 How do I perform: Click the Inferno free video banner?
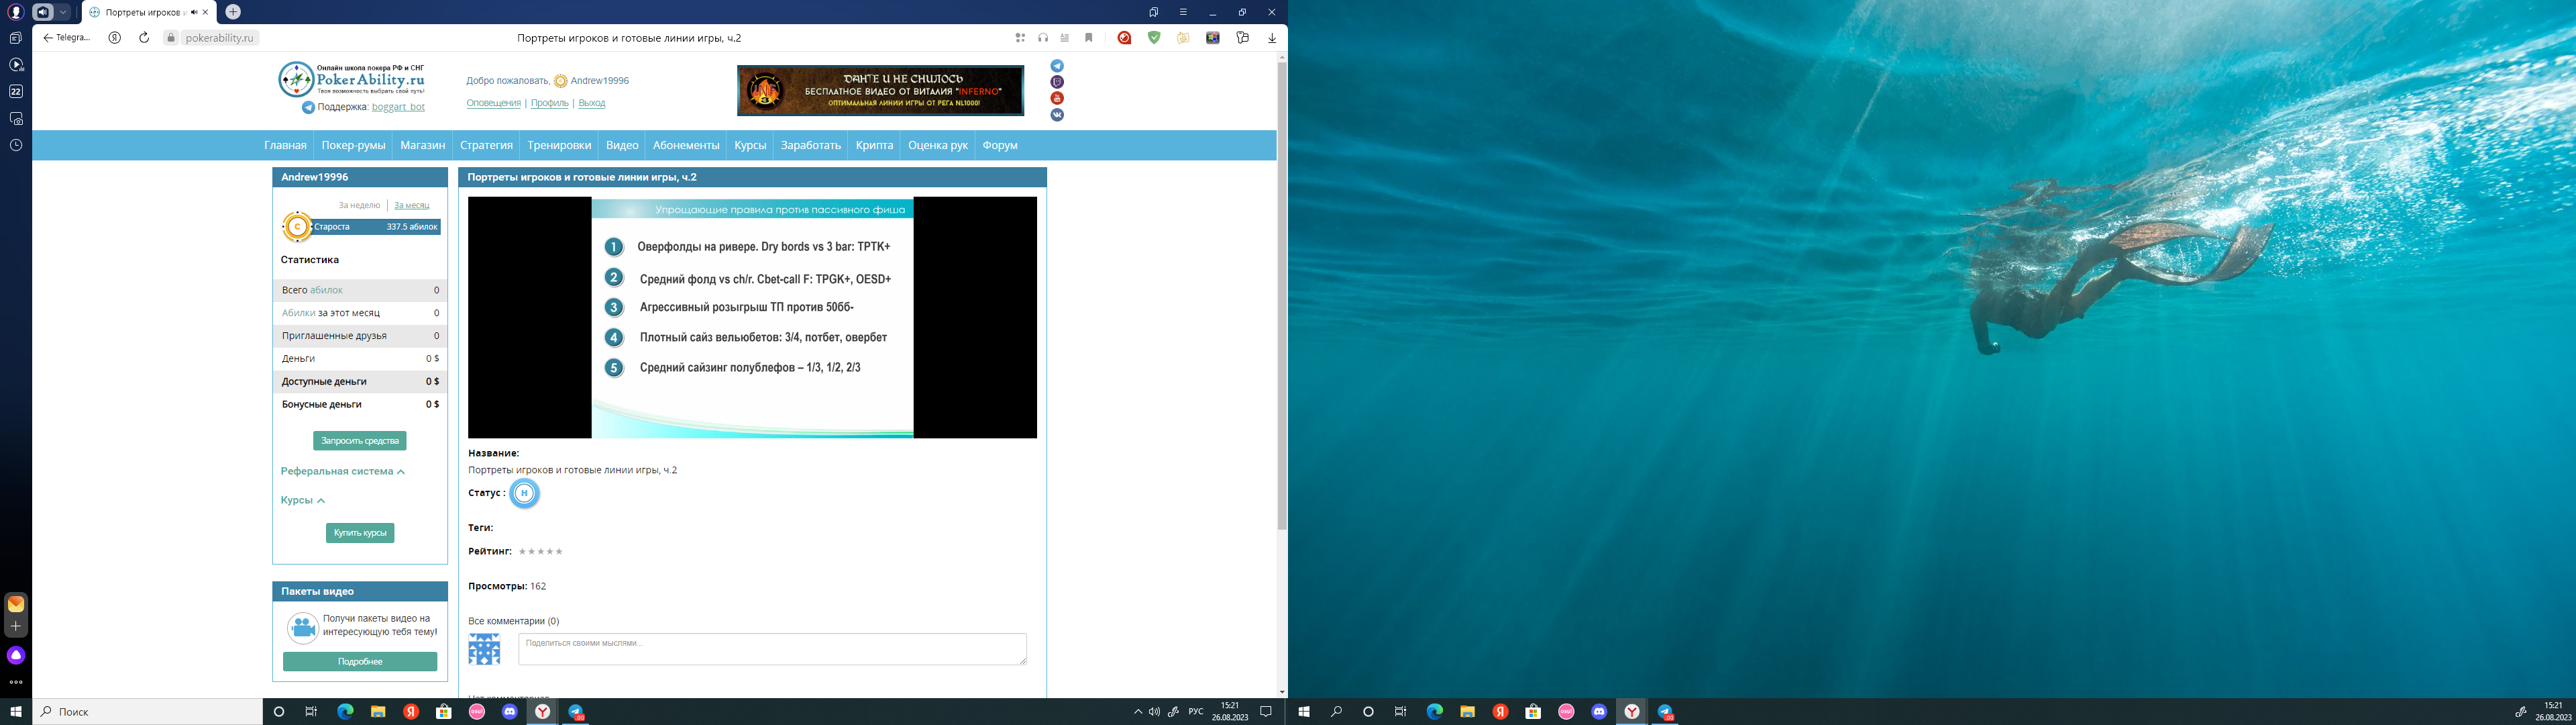click(880, 90)
